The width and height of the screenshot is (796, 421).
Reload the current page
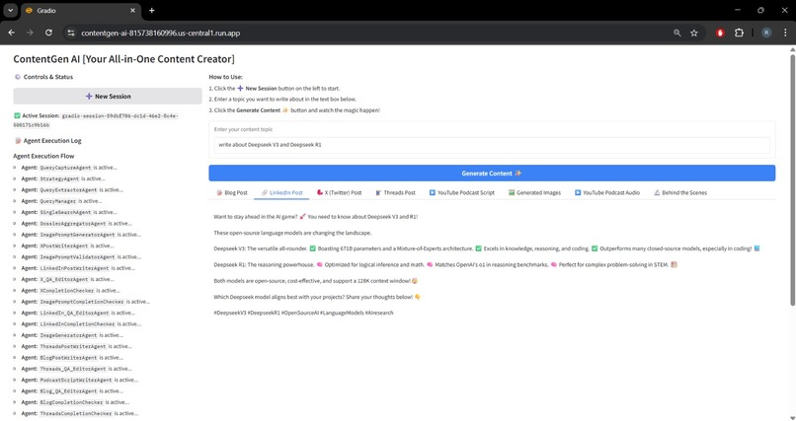coord(48,33)
